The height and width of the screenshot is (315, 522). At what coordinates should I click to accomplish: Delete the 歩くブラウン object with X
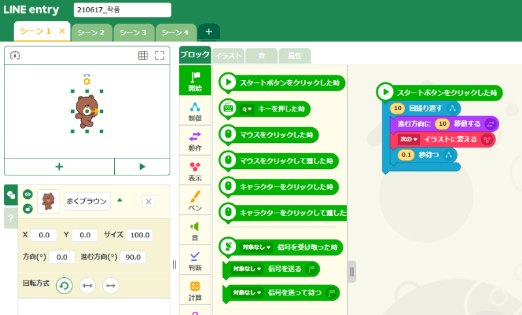coord(149,202)
